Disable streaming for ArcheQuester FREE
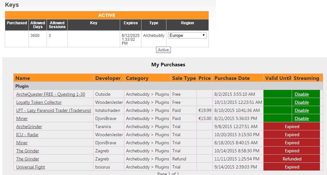327x175 pixels. 301,94
